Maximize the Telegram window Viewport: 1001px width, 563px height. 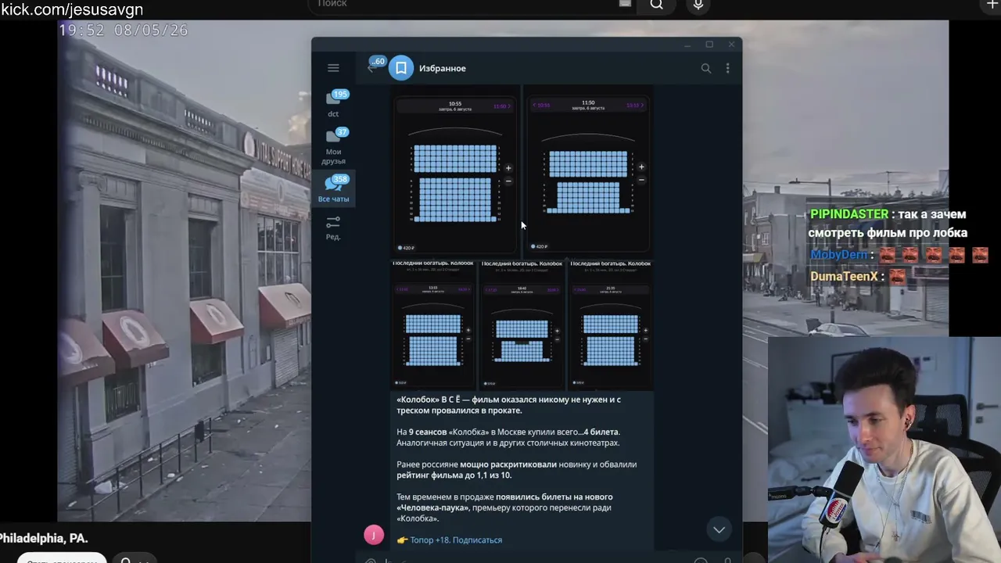pyautogui.click(x=709, y=45)
